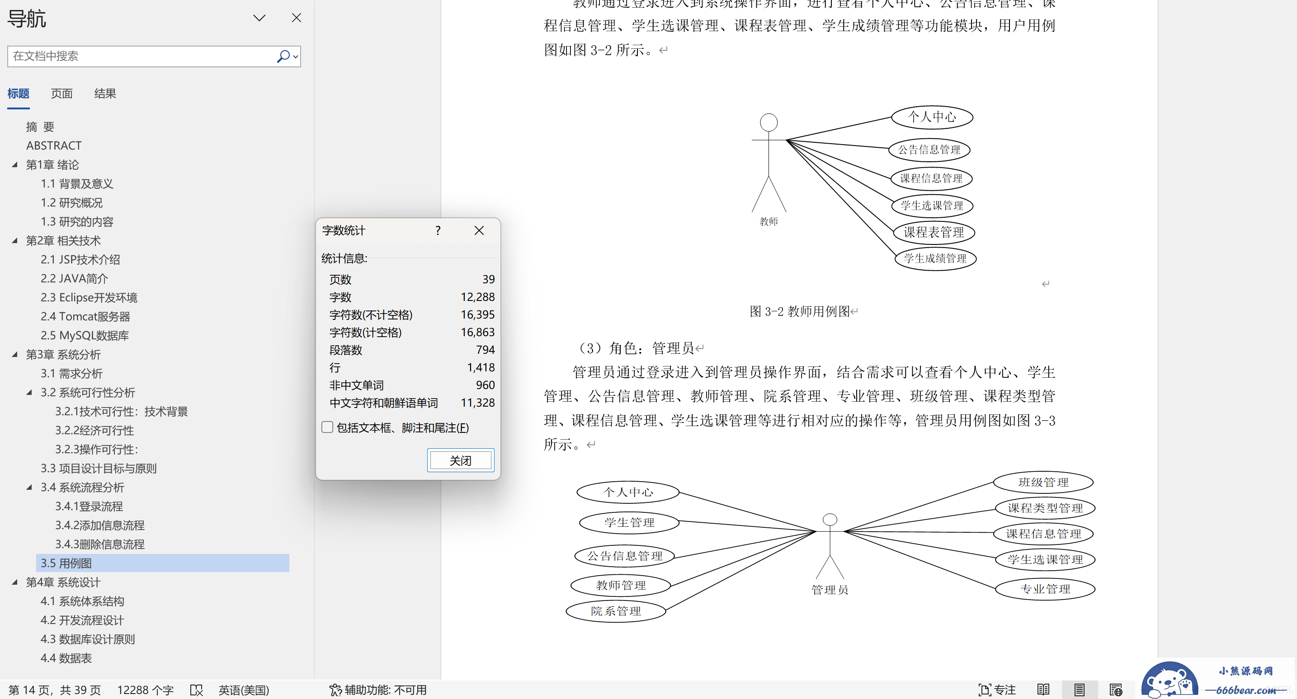Collapse the 3.2 系统可行性分析 heading
The height and width of the screenshot is (699, 1297).
click(29, 393)
